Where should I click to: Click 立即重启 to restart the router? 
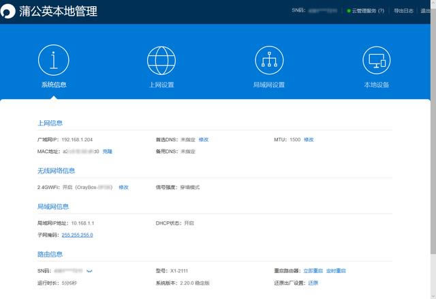313,271
